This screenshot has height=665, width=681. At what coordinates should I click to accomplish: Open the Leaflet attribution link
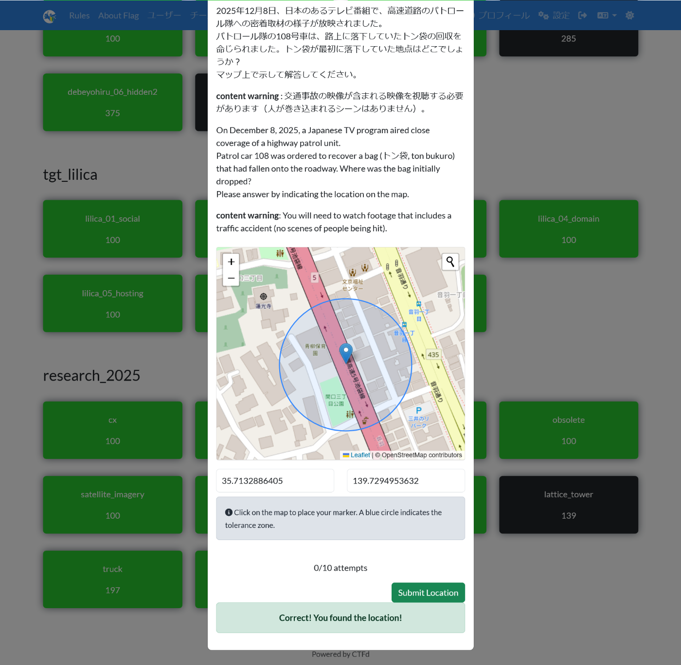[357, 455]
